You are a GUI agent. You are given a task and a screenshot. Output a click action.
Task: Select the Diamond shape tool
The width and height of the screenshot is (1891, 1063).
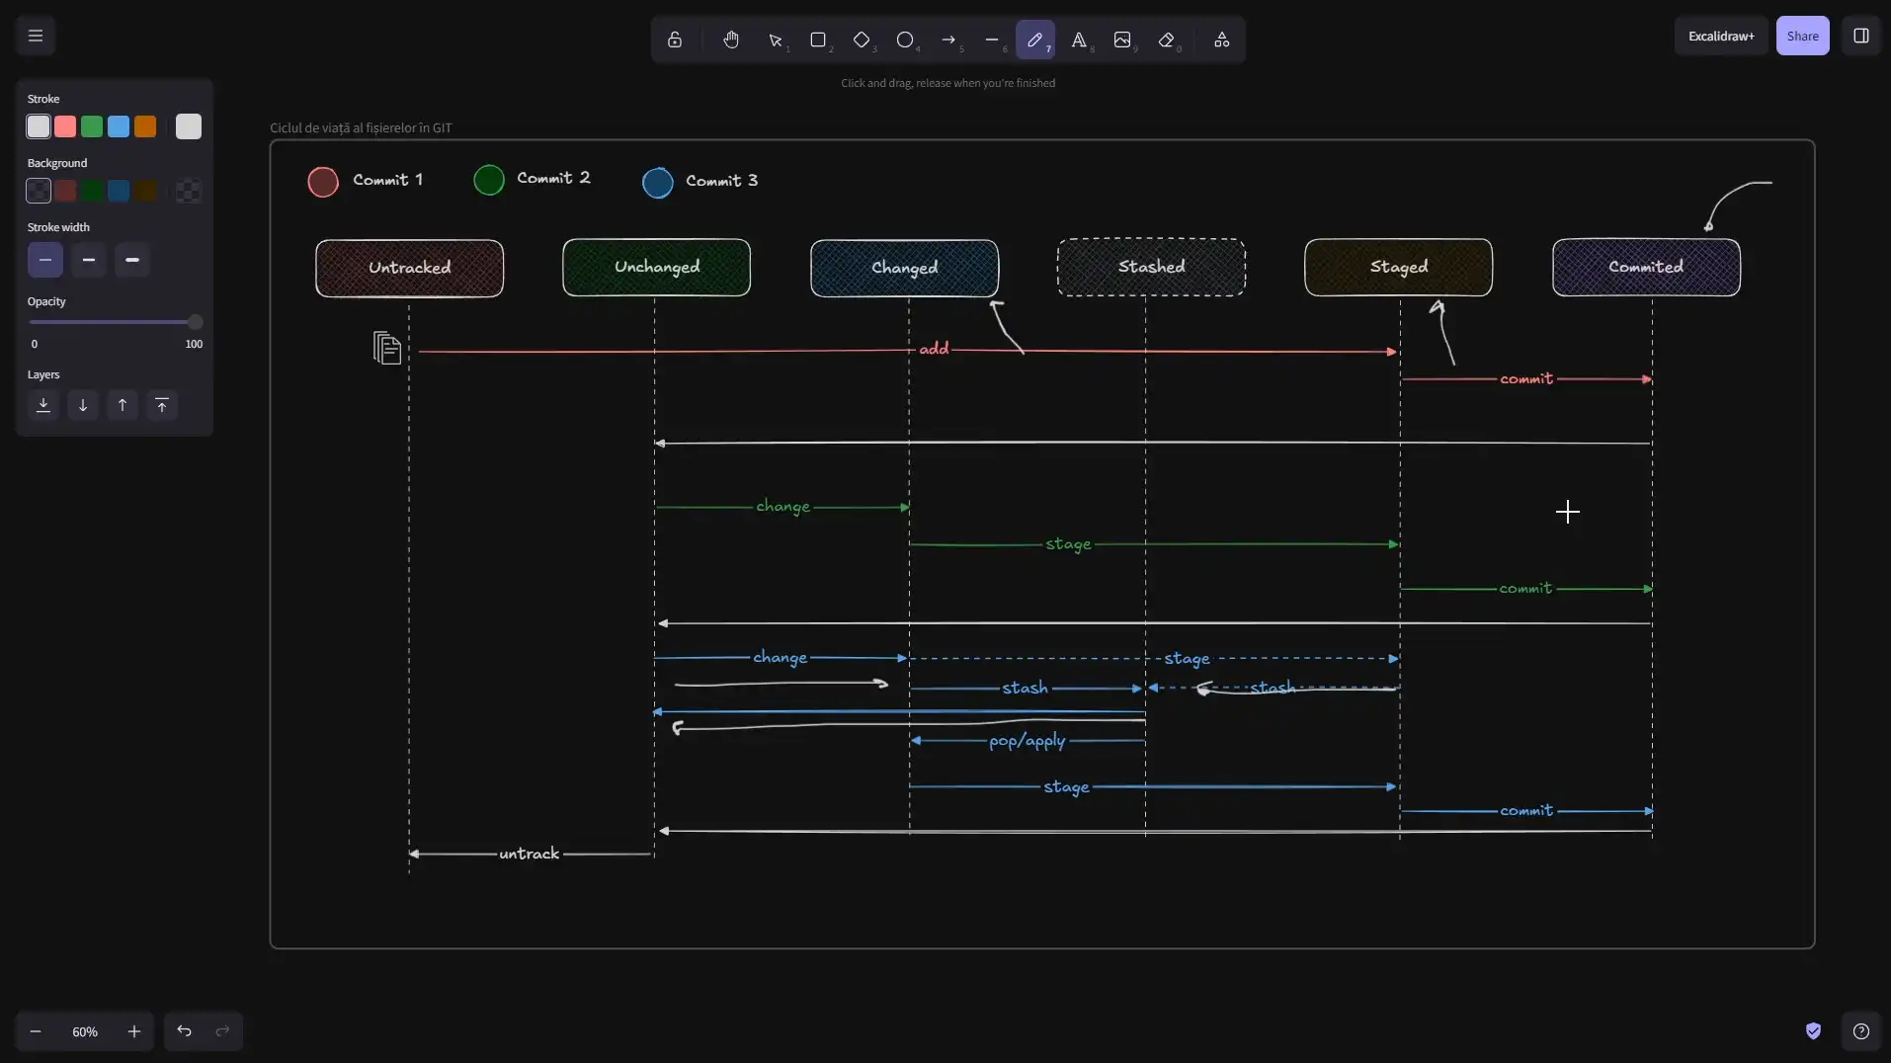(x=862, y=40)
